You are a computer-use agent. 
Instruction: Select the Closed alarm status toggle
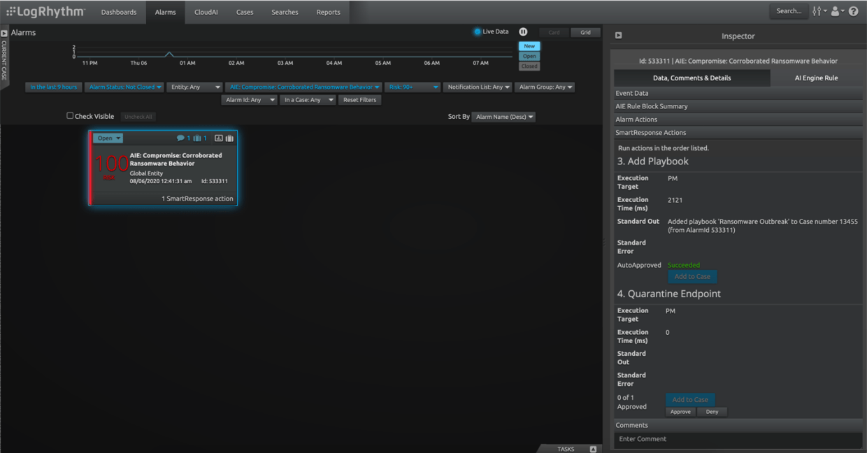coord(529,66)
